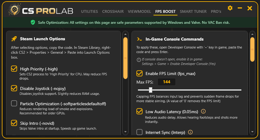The image size is (260, 140).
Task: Uncheck Skip Intro (-novid) option
Action: click(x=14, y=123)
